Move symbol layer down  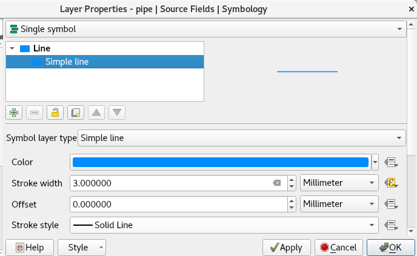[117, 113]
